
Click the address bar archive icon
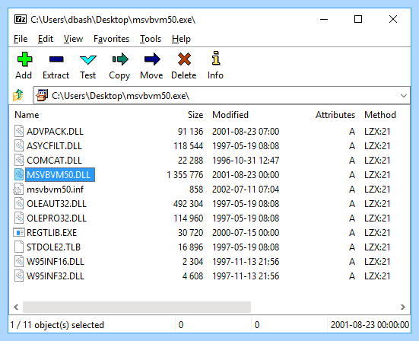click(x=42, y=95)
